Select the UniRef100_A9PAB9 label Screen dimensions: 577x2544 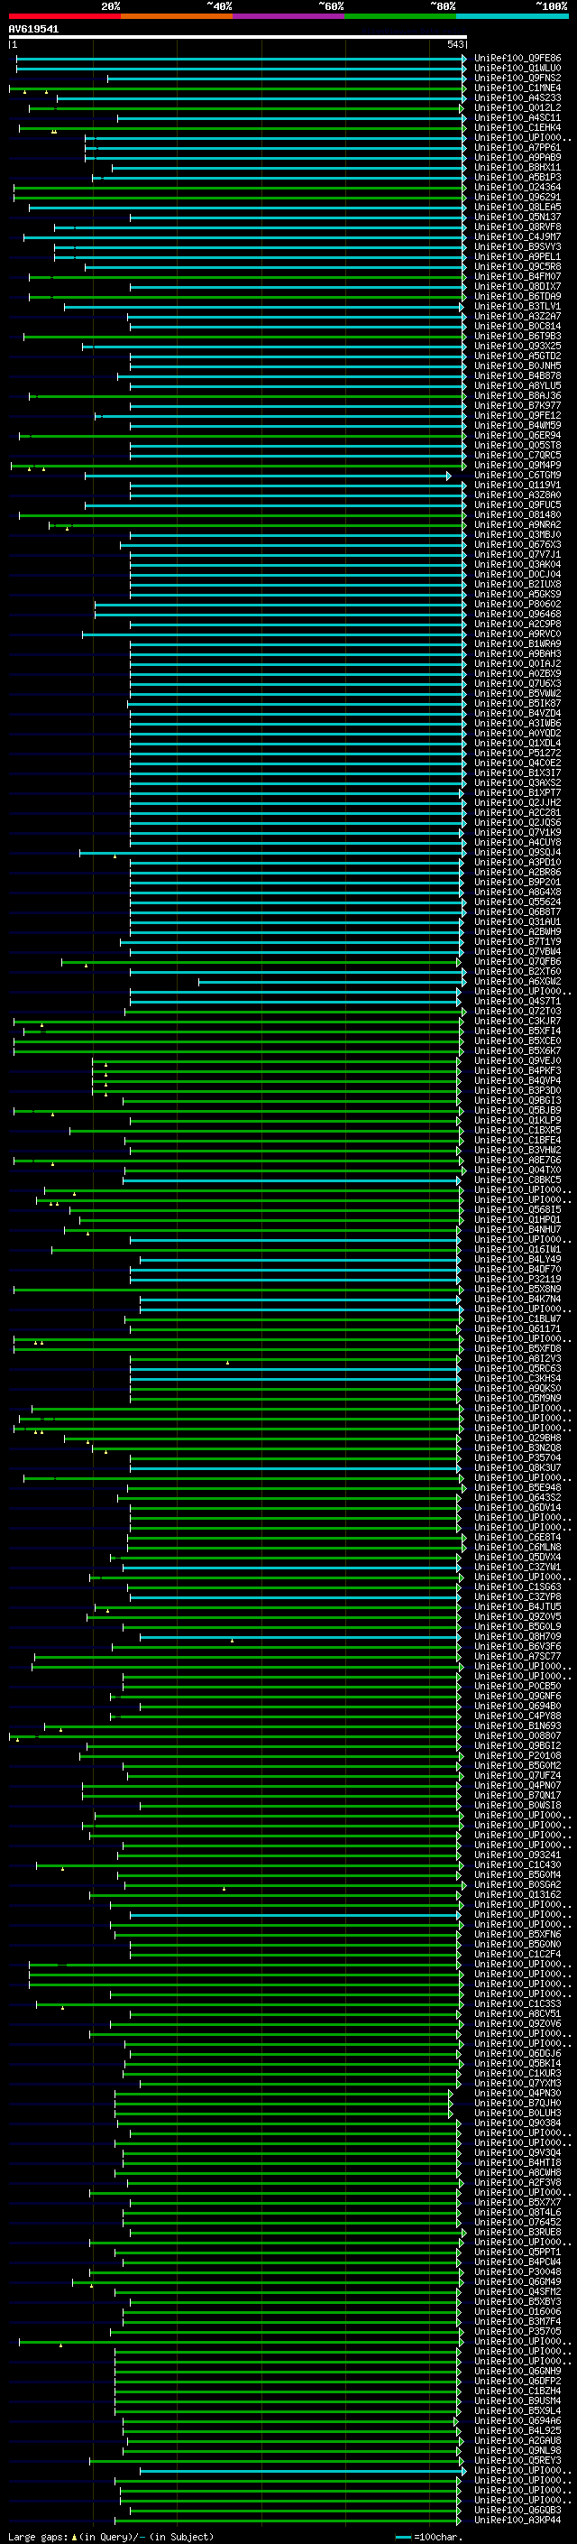tap(517, 157)
